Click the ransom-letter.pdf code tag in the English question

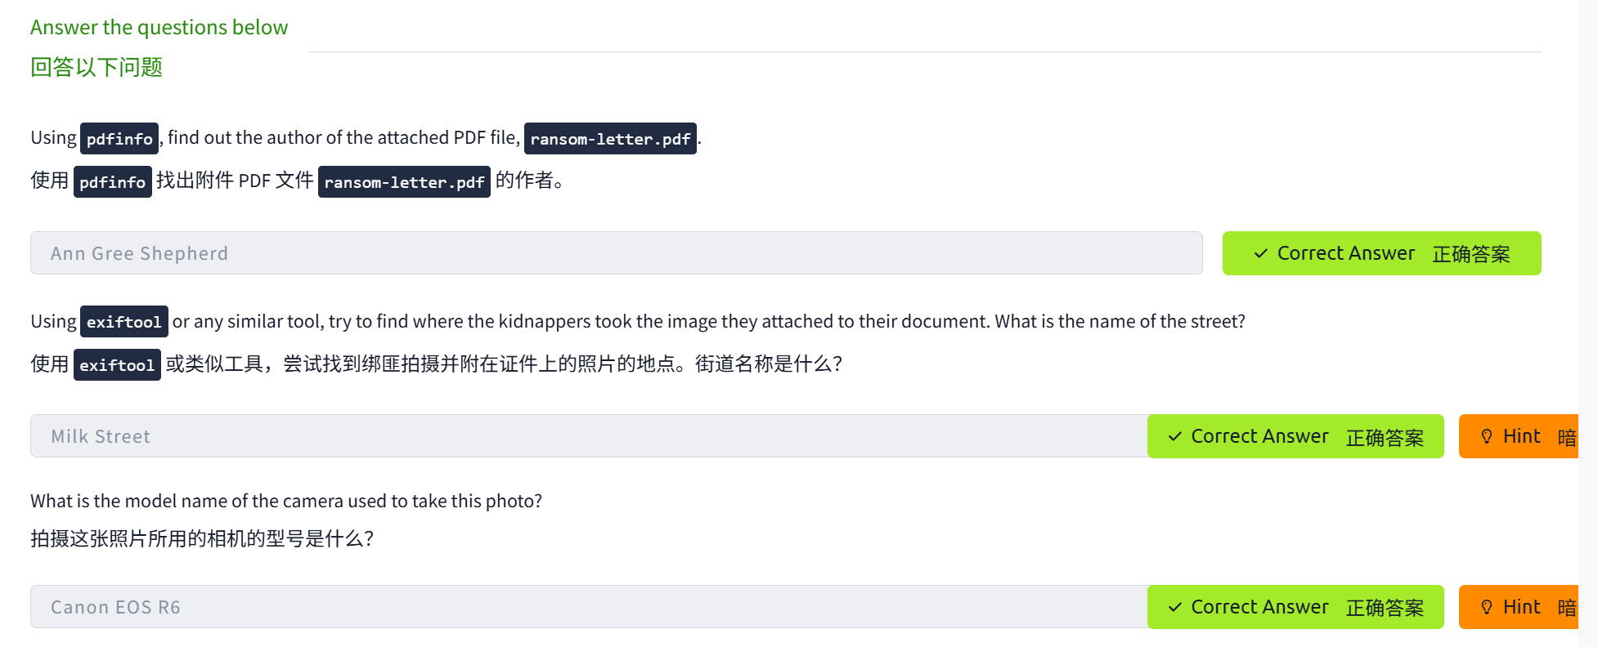click(610, 139)
